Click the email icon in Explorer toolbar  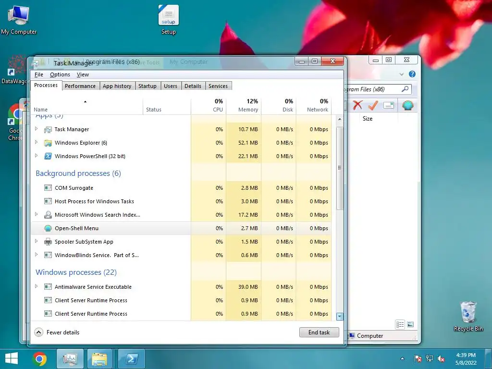pos(388,105)
